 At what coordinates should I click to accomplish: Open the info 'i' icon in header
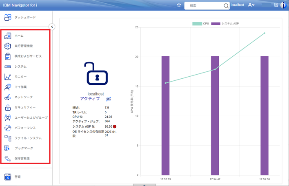click(x=283, y=5)
